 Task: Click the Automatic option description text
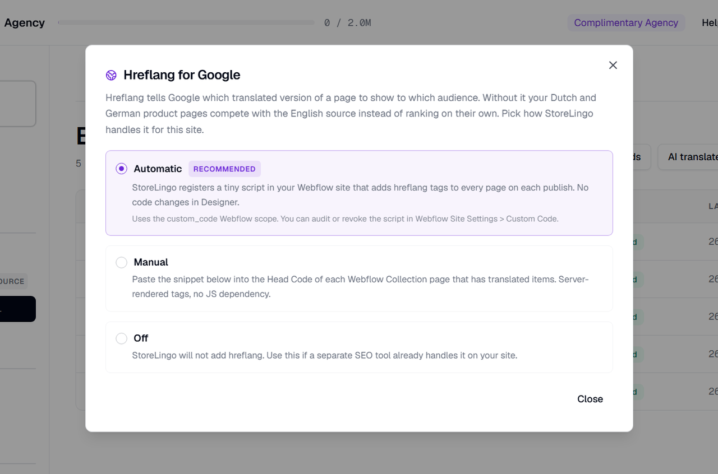pyautogui.click(x=360, y=194)
